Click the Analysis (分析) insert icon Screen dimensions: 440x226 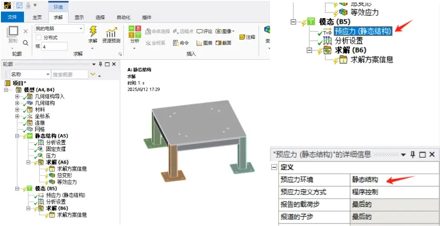coord(135,32)
